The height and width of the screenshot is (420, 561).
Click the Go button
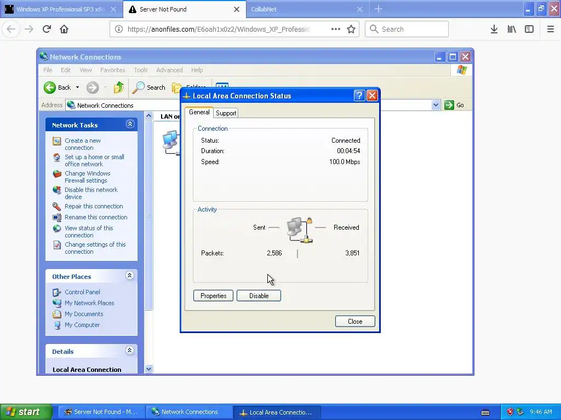click(454, 105)
